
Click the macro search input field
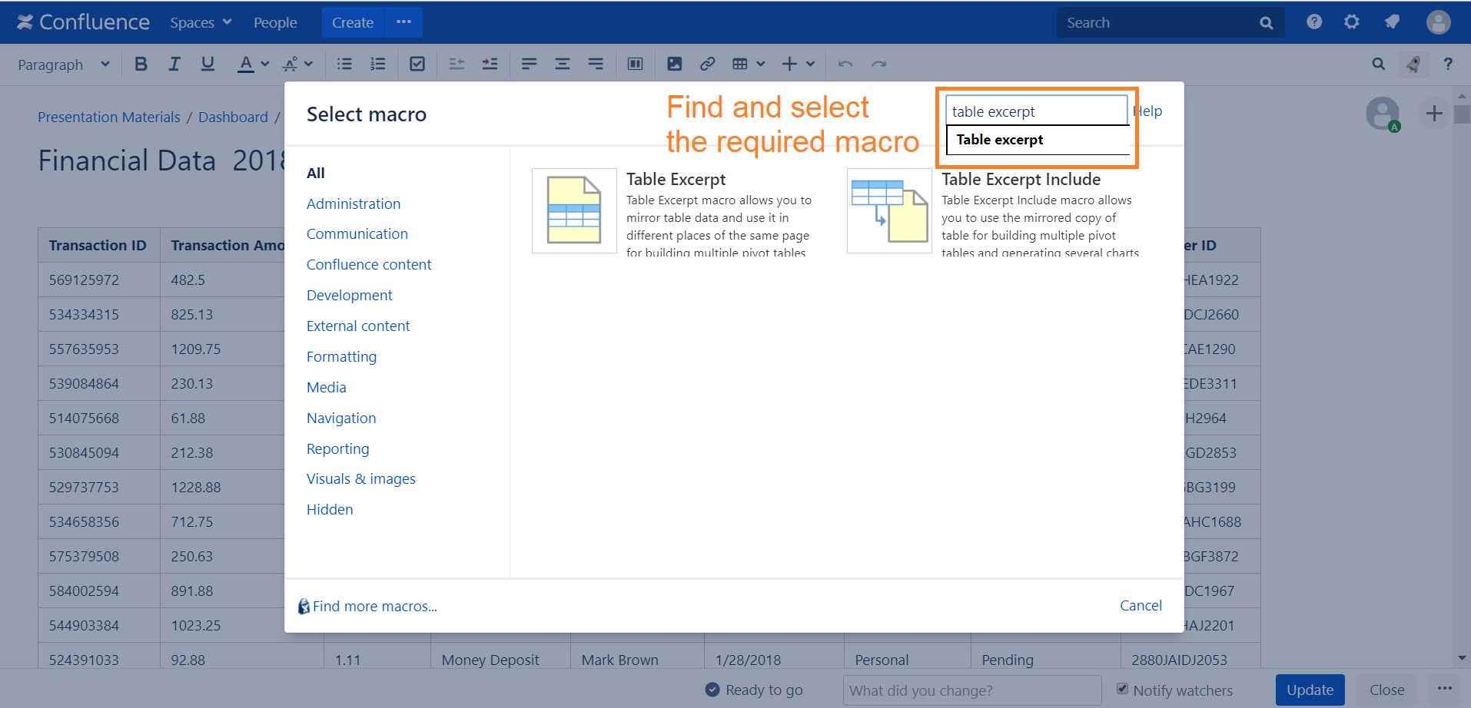click(x=1035, y=111)
